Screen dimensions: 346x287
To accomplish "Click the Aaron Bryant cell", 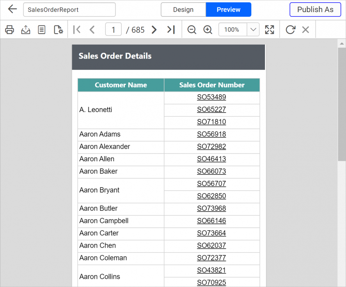I will 121,191.
